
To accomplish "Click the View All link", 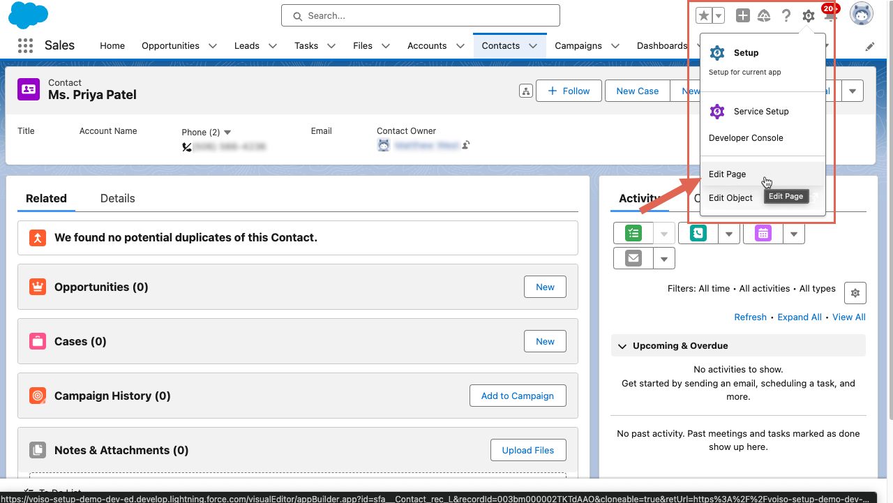I will (x=849, y=317).
